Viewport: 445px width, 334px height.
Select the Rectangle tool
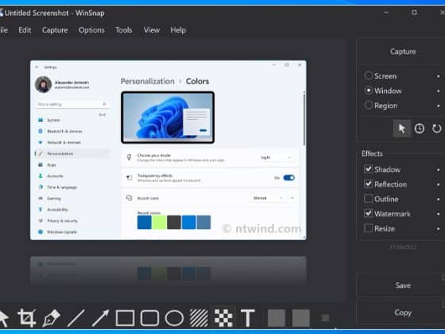[126, 318]
